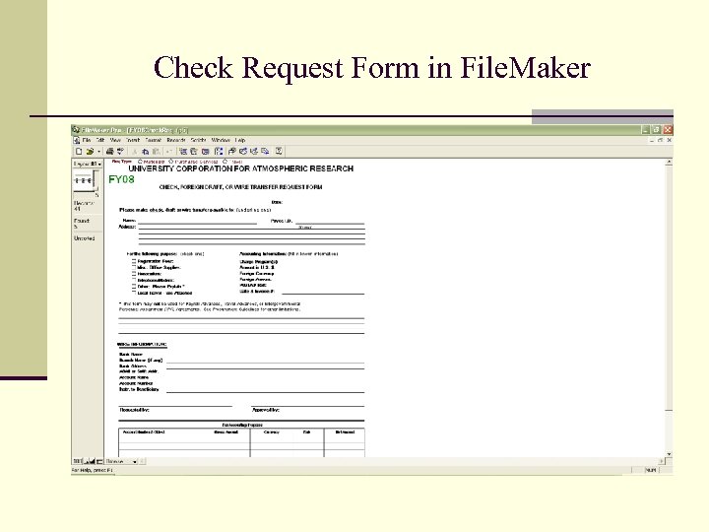709x532 pixels.
Task: Click the first icon of the toolbar group left of Help
Action: pyautogui.click(x=232, y=152)
